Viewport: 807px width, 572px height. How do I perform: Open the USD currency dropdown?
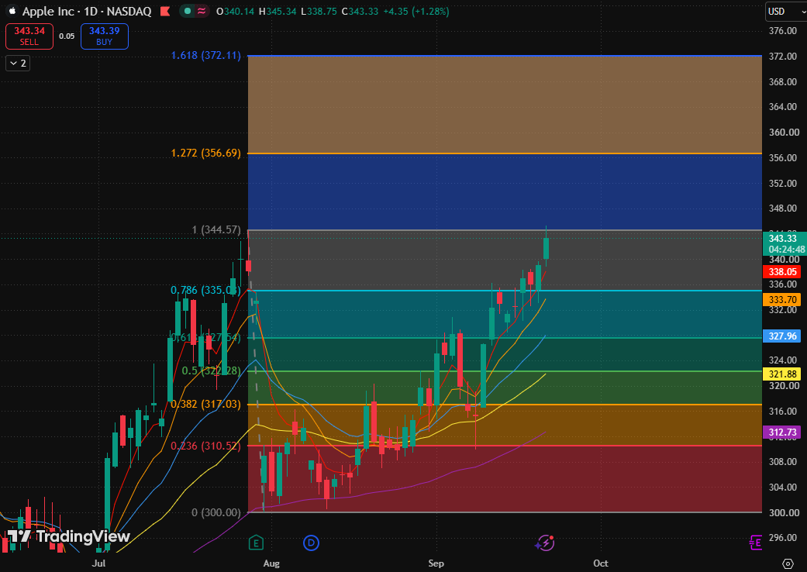point(785,12)
